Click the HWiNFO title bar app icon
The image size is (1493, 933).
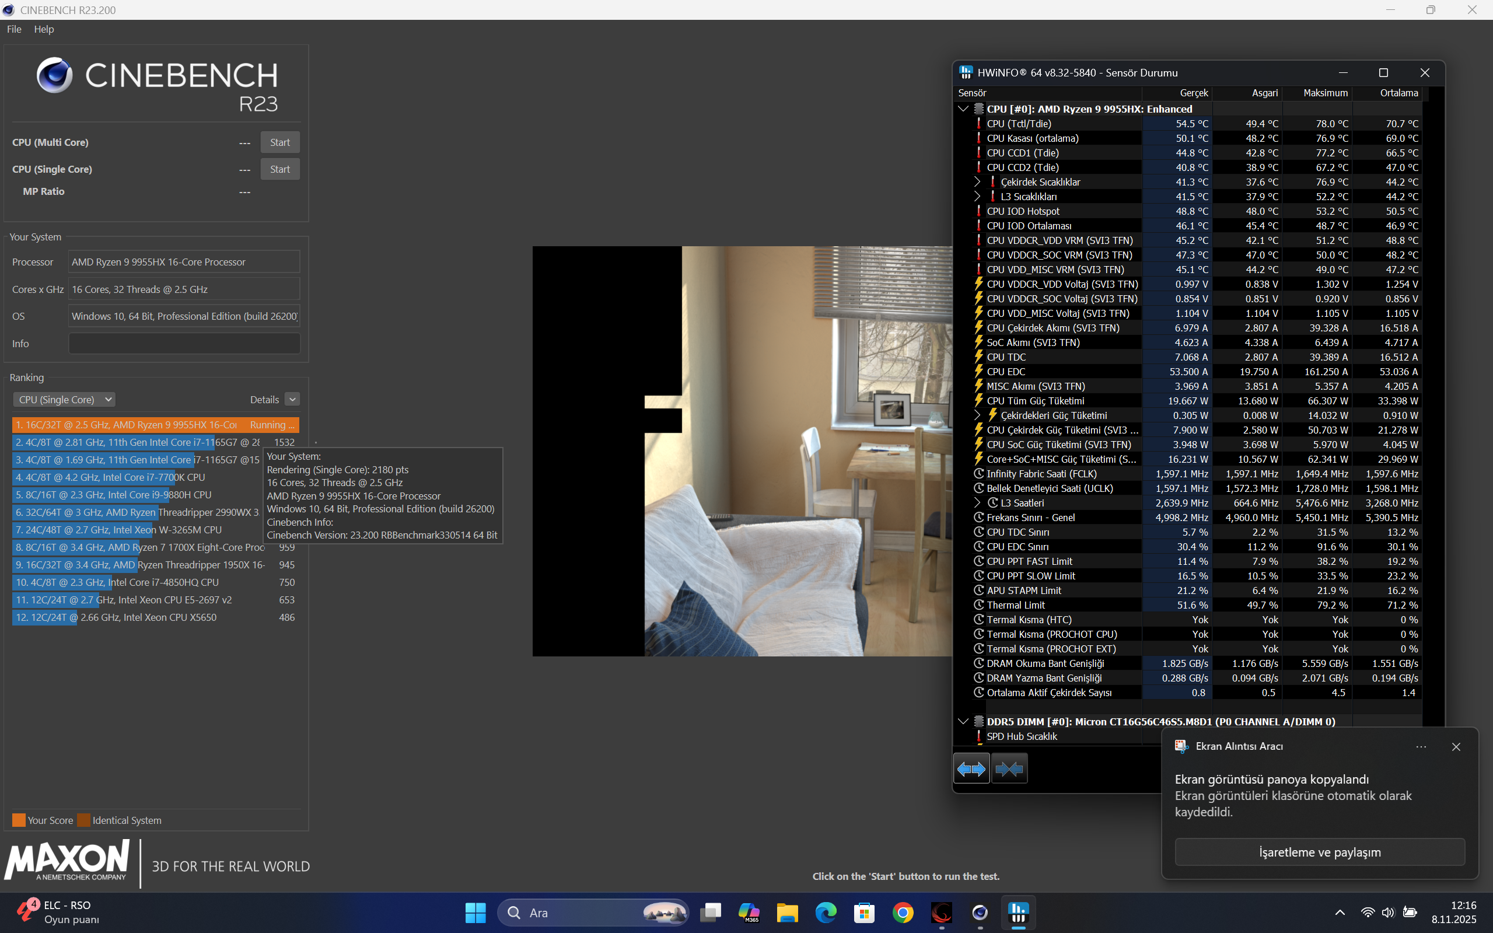pyautogui.click(x=966, y=72)
